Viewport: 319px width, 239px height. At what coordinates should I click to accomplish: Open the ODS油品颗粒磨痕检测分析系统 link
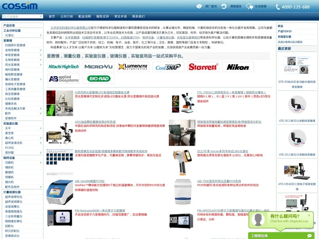95,122
